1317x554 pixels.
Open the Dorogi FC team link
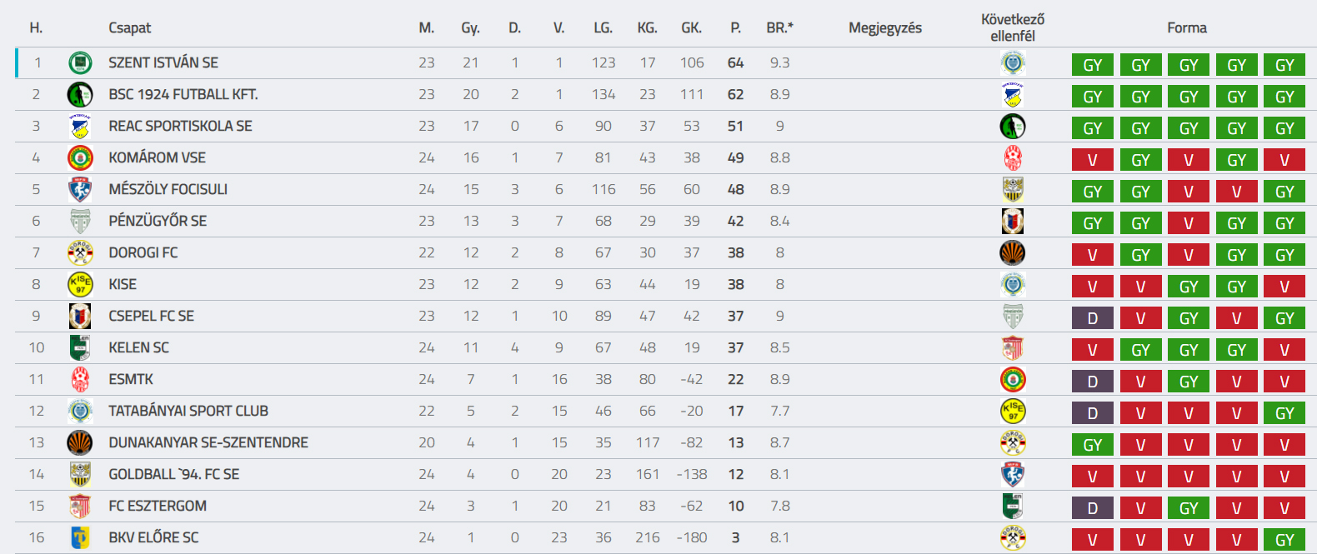point(143,252)
